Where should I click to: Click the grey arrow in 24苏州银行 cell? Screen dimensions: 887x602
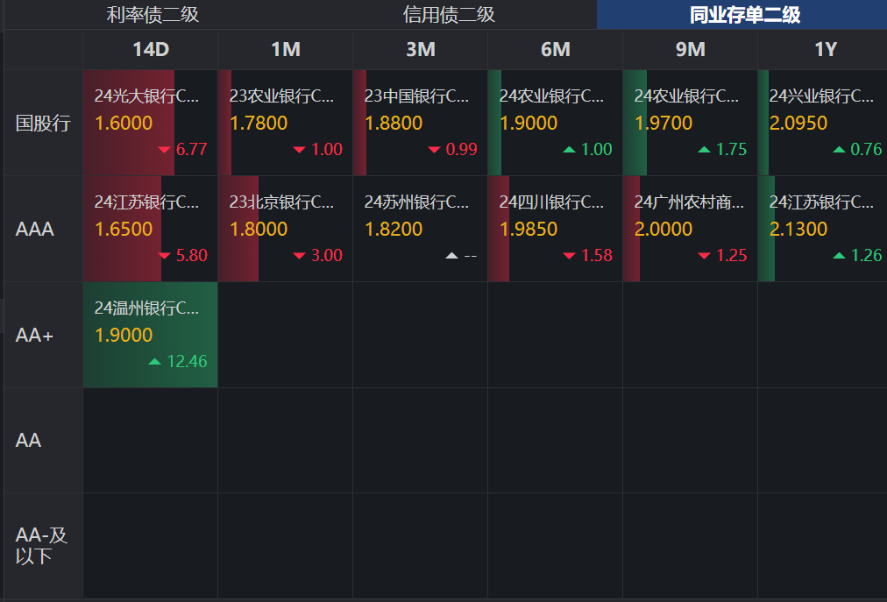(x=451, y=256)
